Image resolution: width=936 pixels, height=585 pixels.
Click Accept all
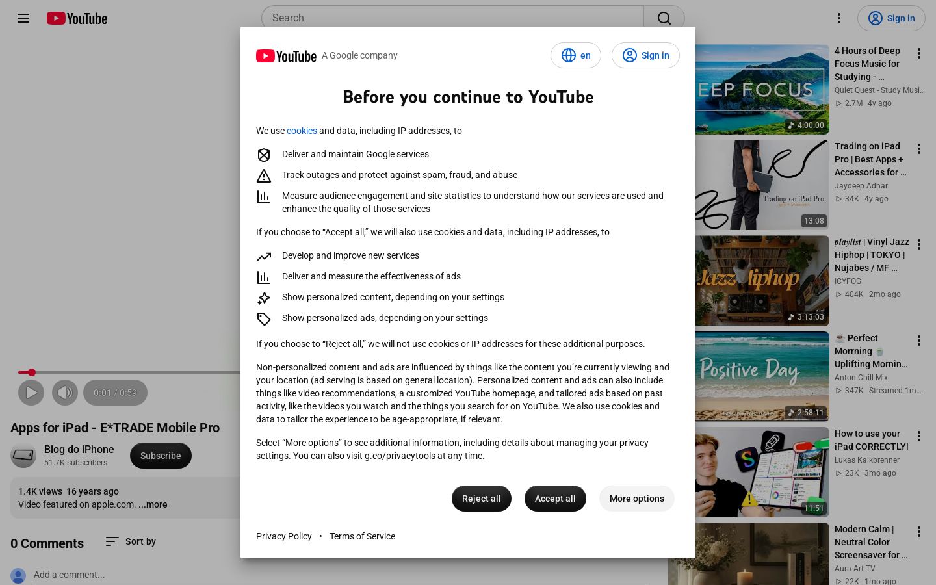coord(555,499)
